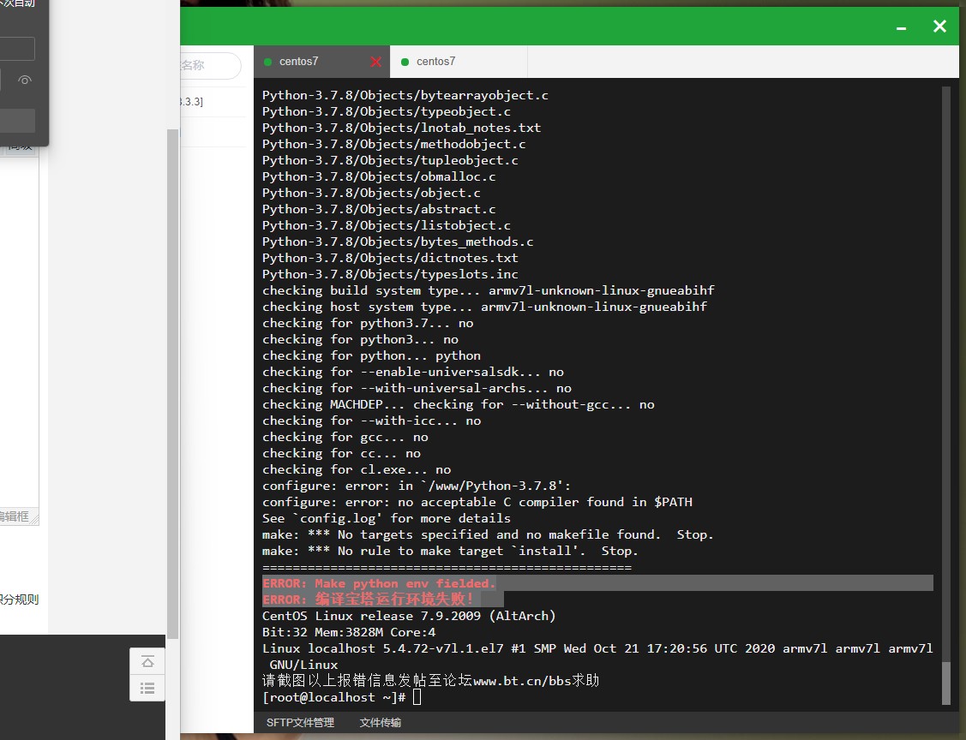Close the first centos7 session tab
Screen dimensions: 966x740
375,63
